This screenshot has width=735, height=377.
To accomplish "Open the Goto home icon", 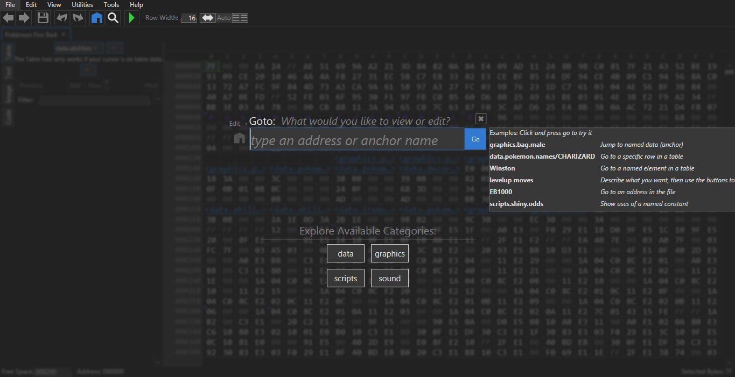I will click(96, 17).
